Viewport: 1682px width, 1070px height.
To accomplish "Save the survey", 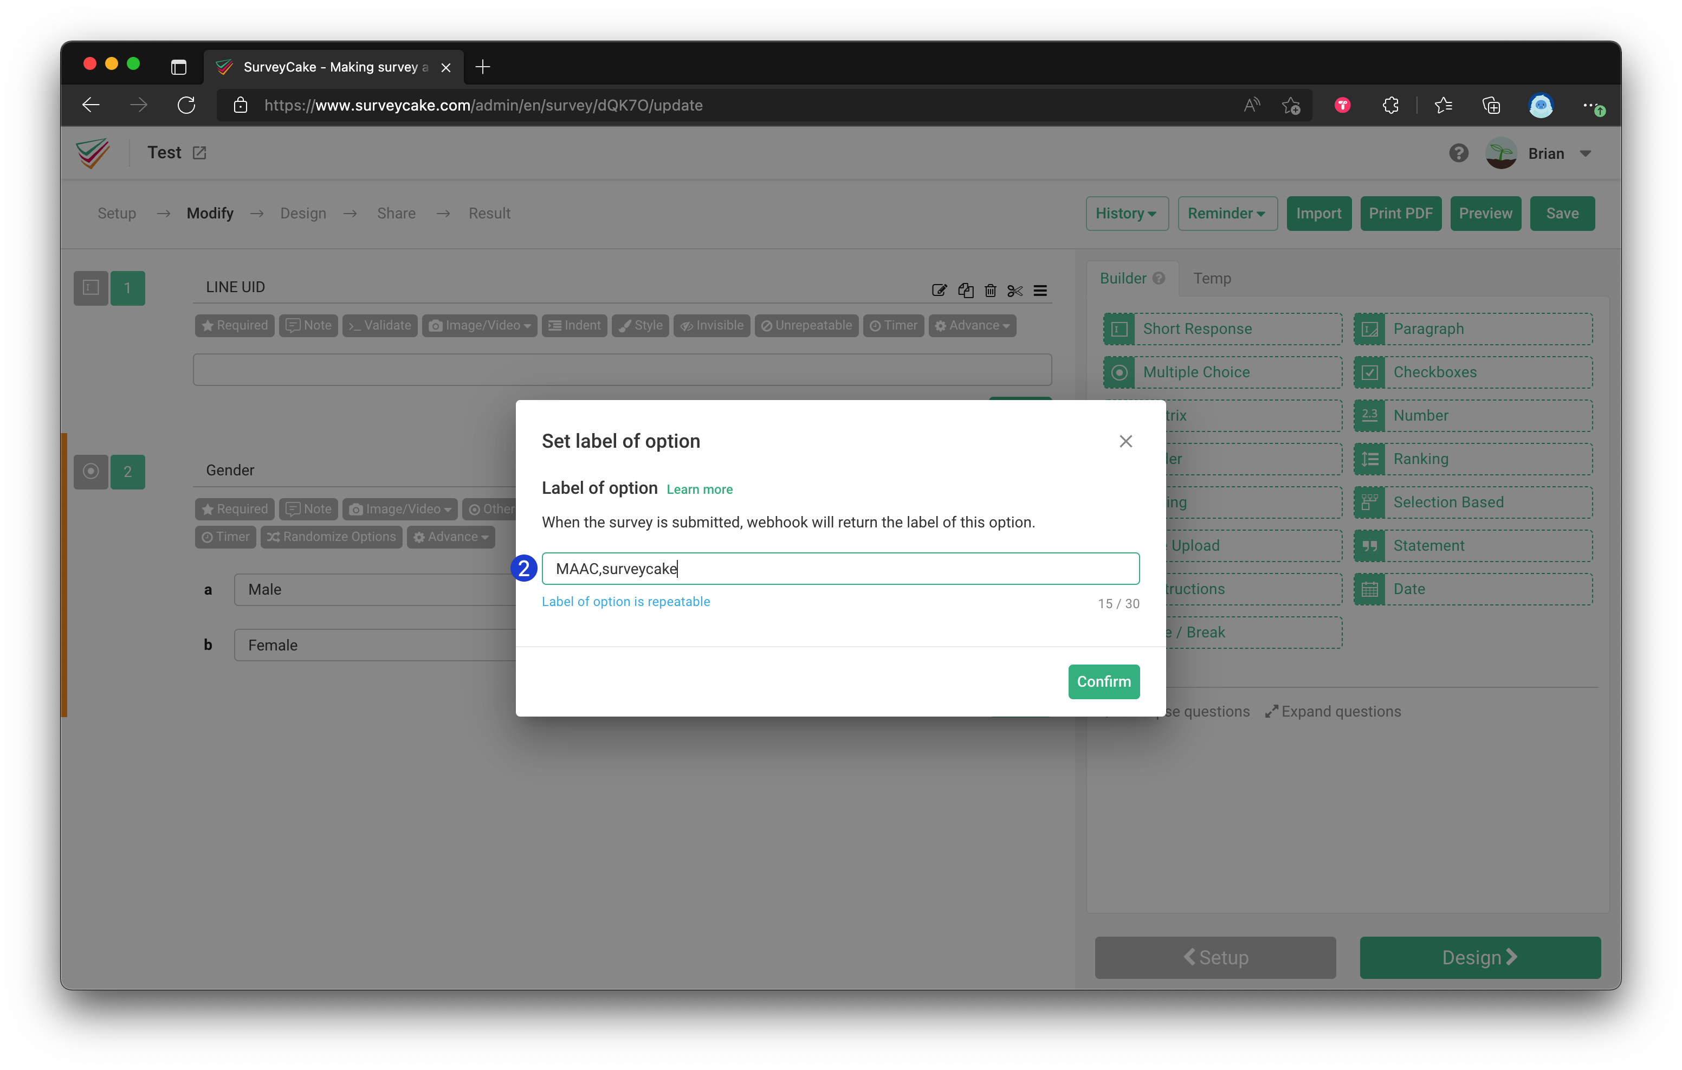I will [x=1562, y=214].
